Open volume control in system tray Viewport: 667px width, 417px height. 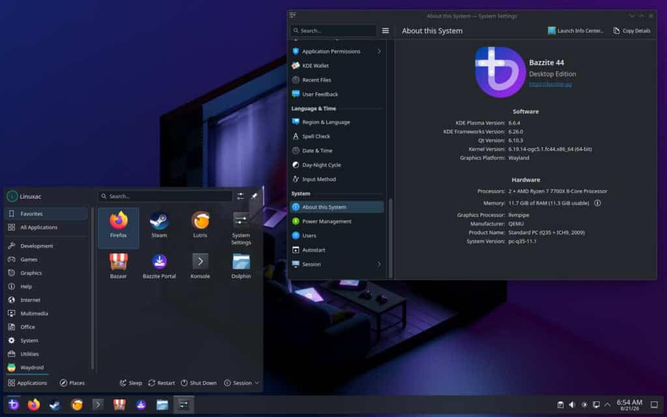[572, 405]
